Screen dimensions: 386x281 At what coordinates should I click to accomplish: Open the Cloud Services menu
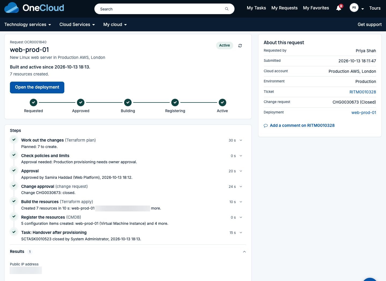(x=77, y=25)
